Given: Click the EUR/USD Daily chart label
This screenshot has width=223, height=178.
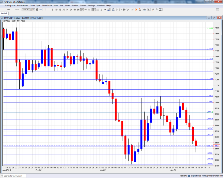Looking at the screenshot, I should coord(14,21).
